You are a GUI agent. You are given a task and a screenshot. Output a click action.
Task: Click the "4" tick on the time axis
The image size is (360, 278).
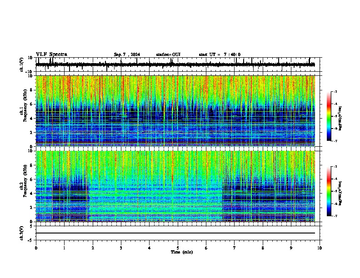pyautogui.click(x=150, y=248)
